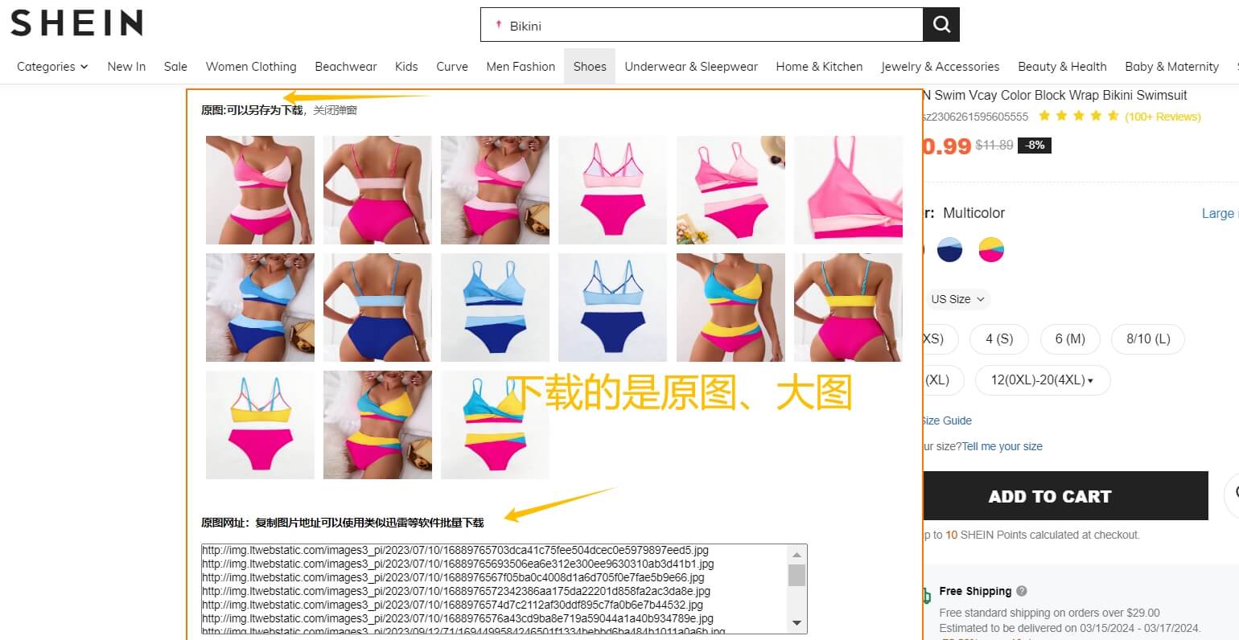Click the SHEIN logo
The height and width of the screenshot is (640, 1239).
[x=76, y=23]
